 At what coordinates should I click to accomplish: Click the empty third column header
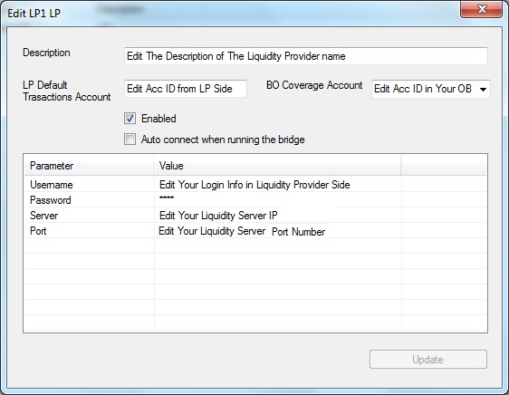coord(444,166)
